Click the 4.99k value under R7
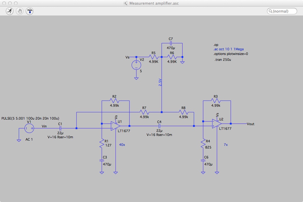This screenshot has width=303, height=202. 144,117
